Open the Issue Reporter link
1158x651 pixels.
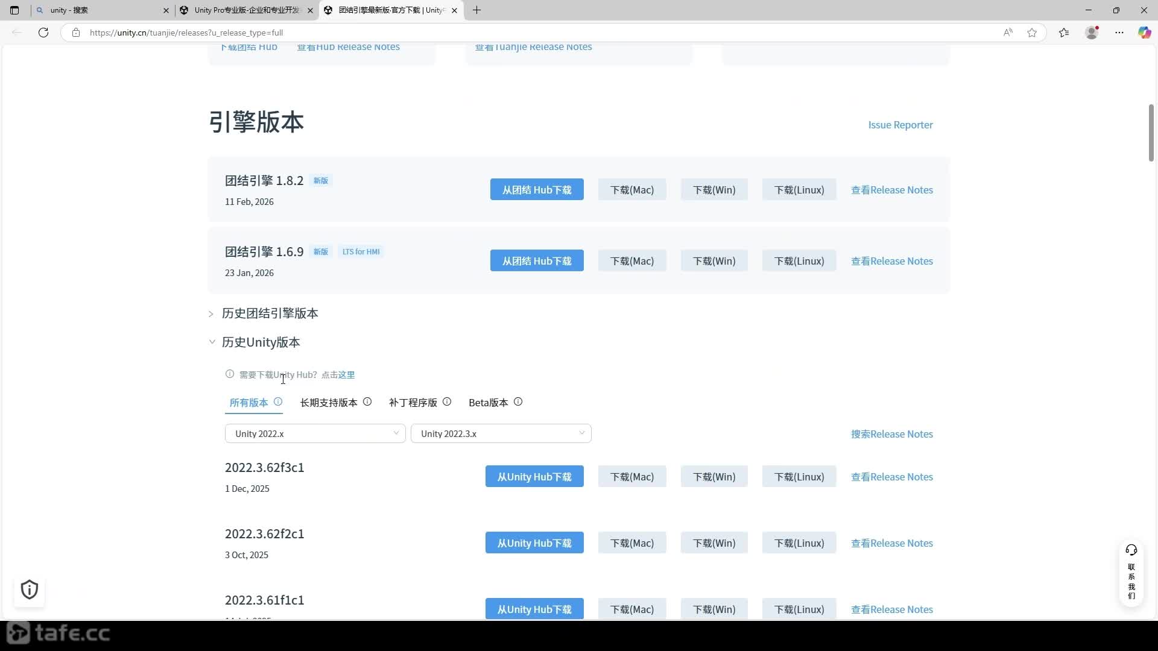point(900,125)
